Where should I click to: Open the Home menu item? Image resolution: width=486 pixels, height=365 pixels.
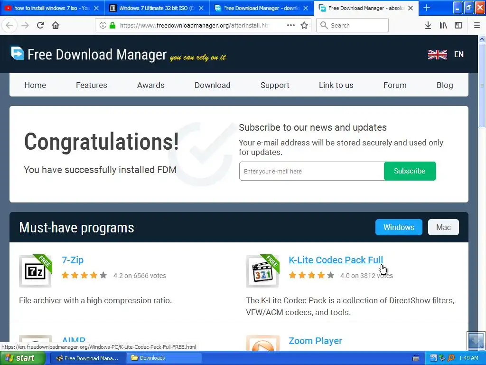(35, 85)
